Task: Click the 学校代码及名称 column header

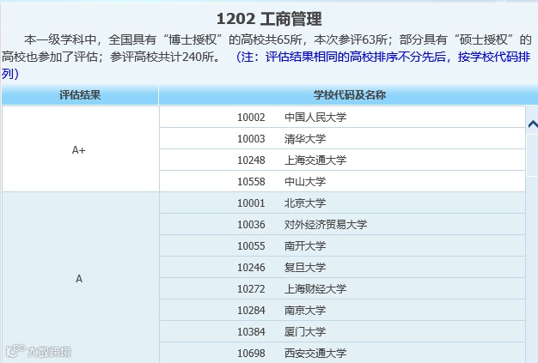Action: [x=349, y=95]
